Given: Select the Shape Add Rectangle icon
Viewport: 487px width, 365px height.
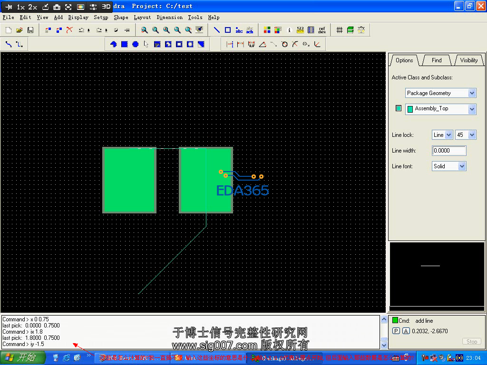Looking at the screenshot, I should pos(124,44).
